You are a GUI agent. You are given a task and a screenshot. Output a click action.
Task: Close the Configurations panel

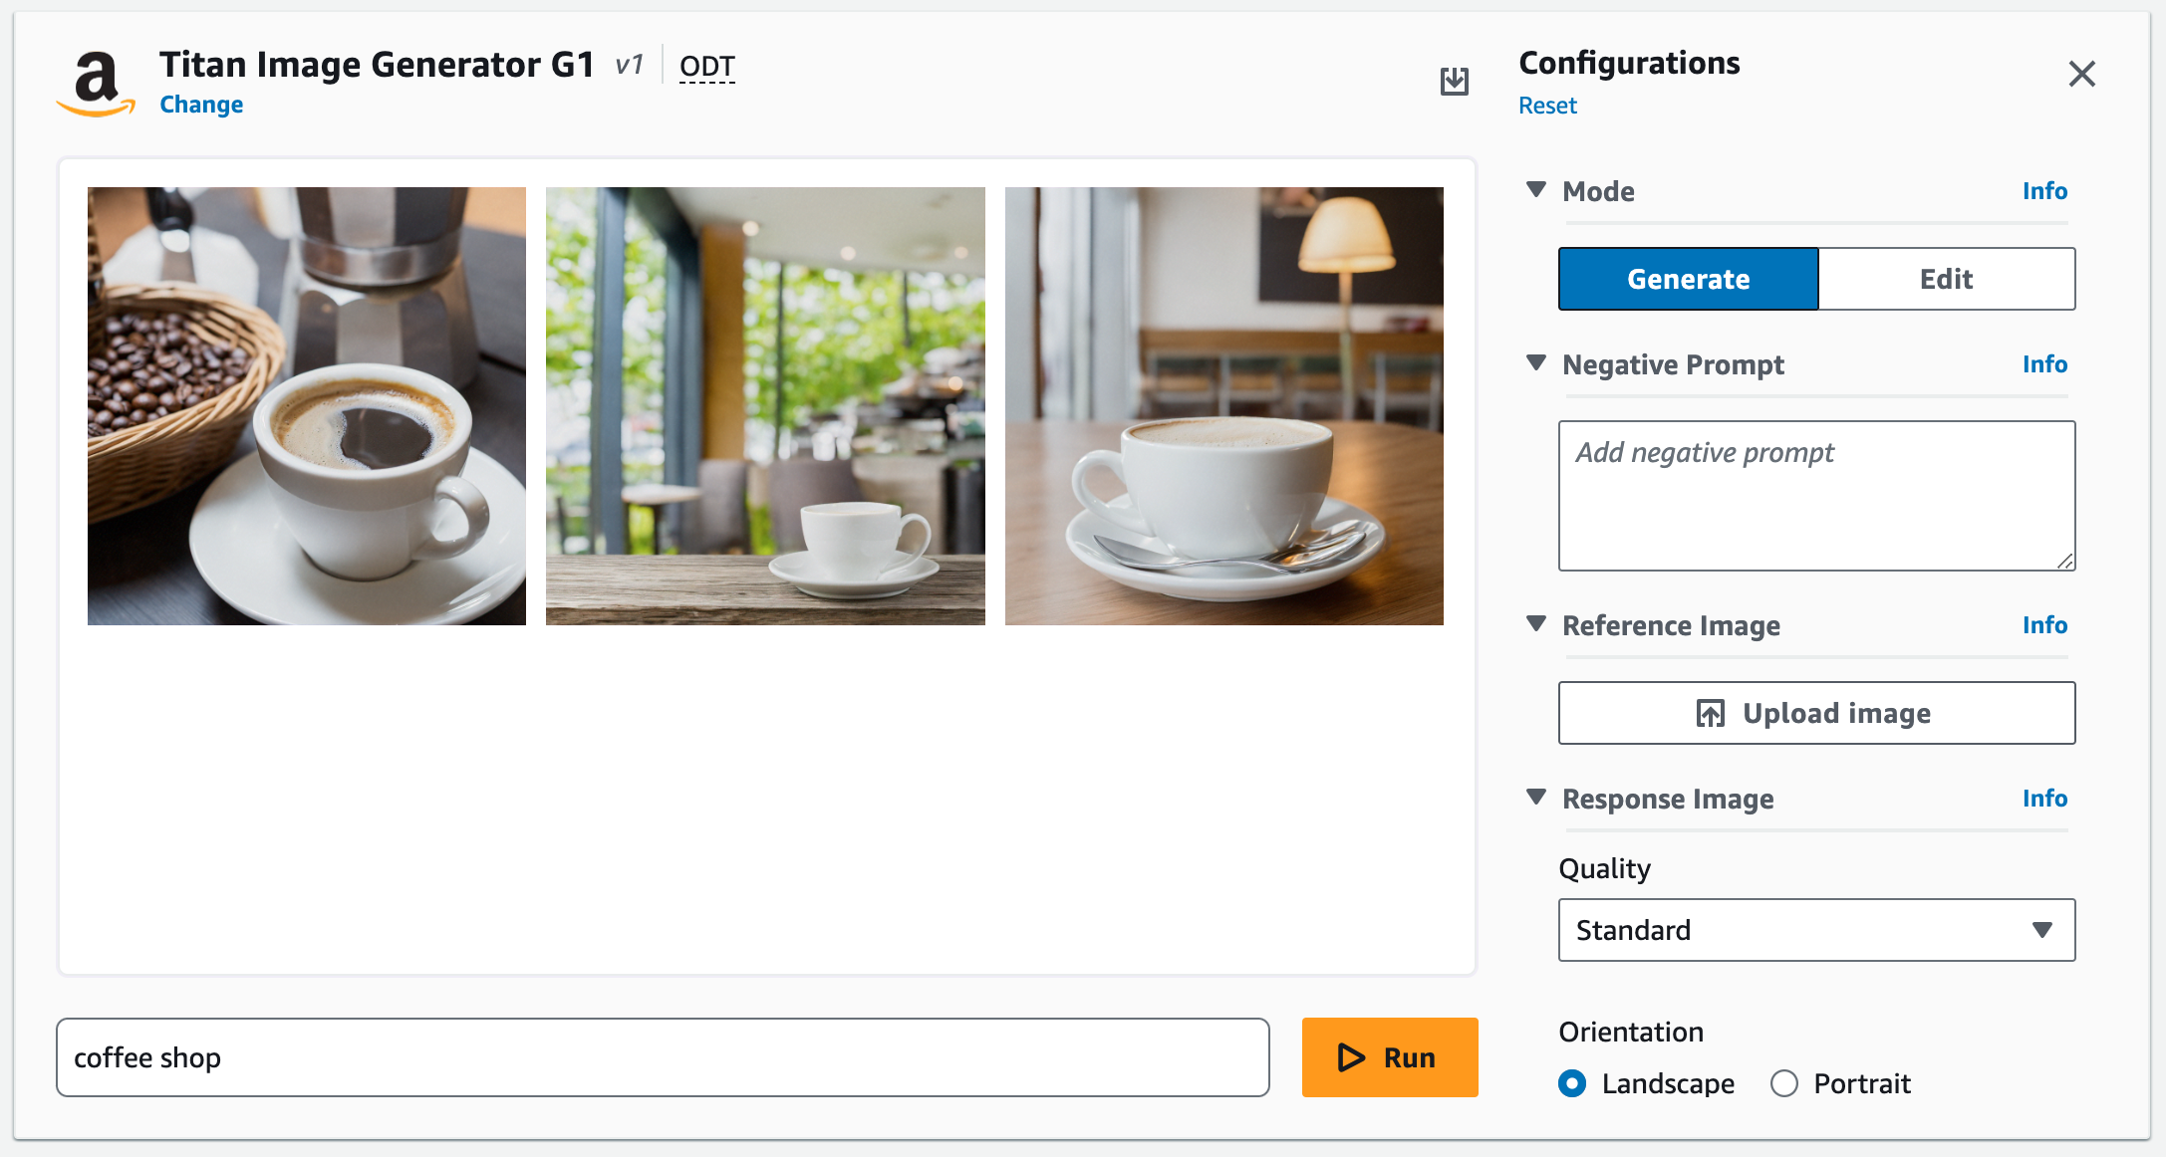tap(2081, 74)
